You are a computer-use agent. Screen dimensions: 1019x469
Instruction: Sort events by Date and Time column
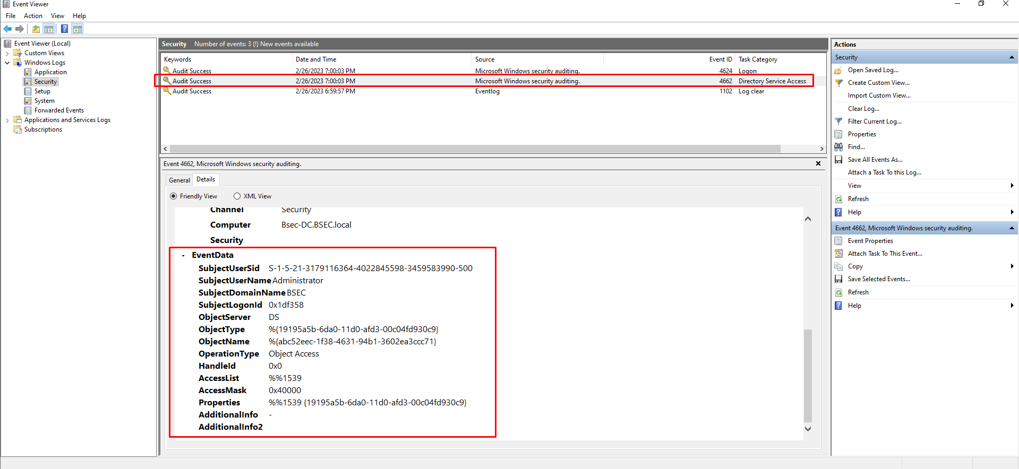pyautogui.click(x=382, y=59)
